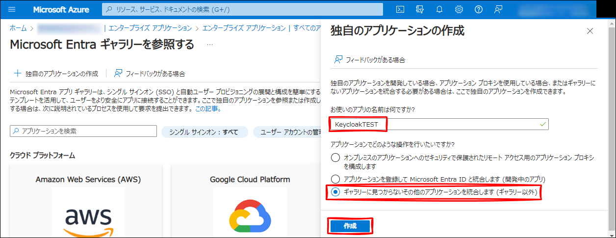Open the help question mark icon
Image resolution: width=616 pixels, height=238 pixels.
(x=479, y=9)
